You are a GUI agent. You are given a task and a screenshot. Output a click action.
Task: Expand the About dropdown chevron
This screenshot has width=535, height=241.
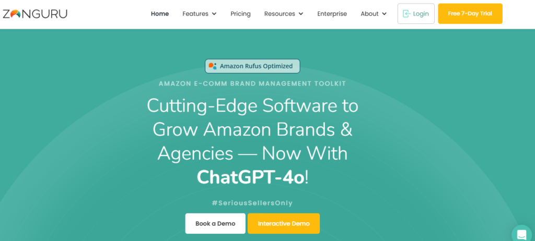[x=385, y=14]
